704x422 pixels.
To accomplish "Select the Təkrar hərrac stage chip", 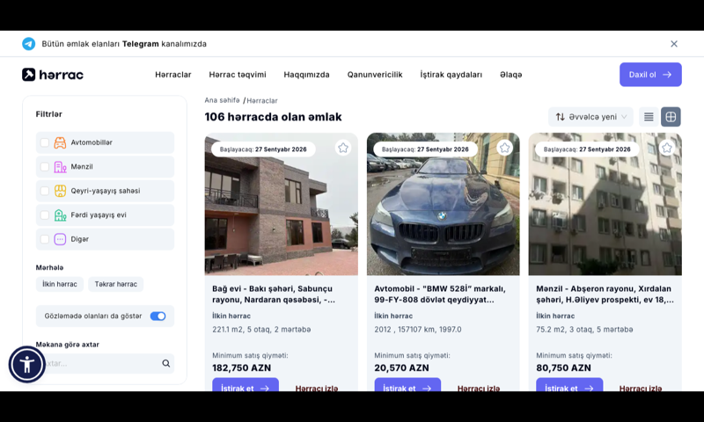I will click(x=116, y=284).
